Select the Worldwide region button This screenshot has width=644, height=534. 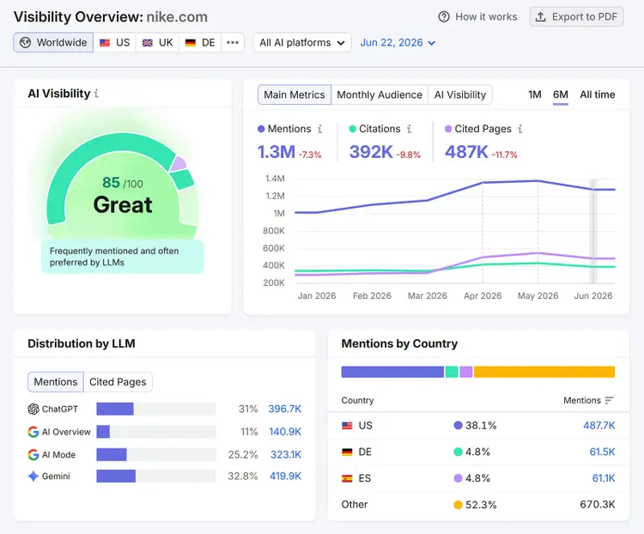[53, 43]
